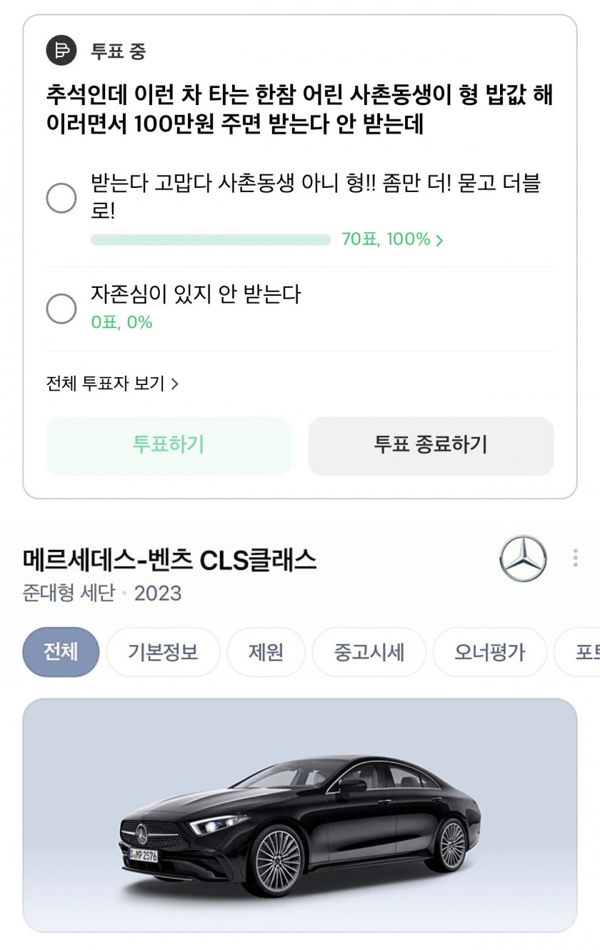Click the green poll result progress bar
This screenshot has height=950, width=600.
[210, 240]
